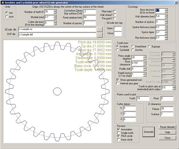Click the Z clearance Fixture field
The width and height of the screenshot is (179, 149).
[x=167, y=109]
